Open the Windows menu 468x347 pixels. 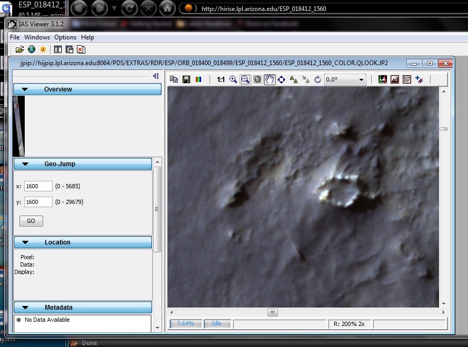[x=37, y=37]
